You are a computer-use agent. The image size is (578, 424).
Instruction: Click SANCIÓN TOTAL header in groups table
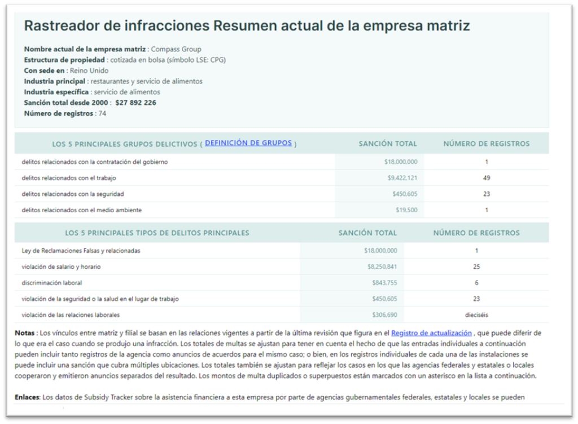[388, 144]
